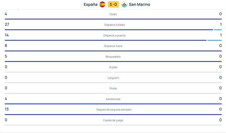
Task: Click San Marino's light blue Disparos a puerta bar
Action: point(214,40)
